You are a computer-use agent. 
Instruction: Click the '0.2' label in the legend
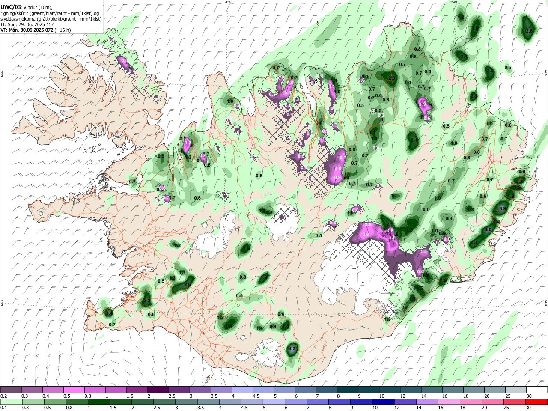coord(4,396)
